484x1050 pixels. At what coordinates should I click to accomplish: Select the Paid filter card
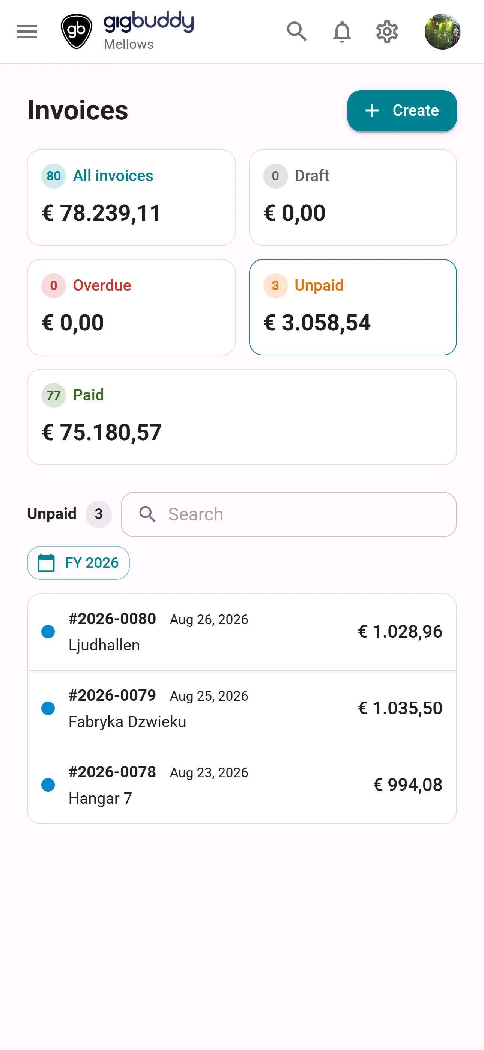242,416
